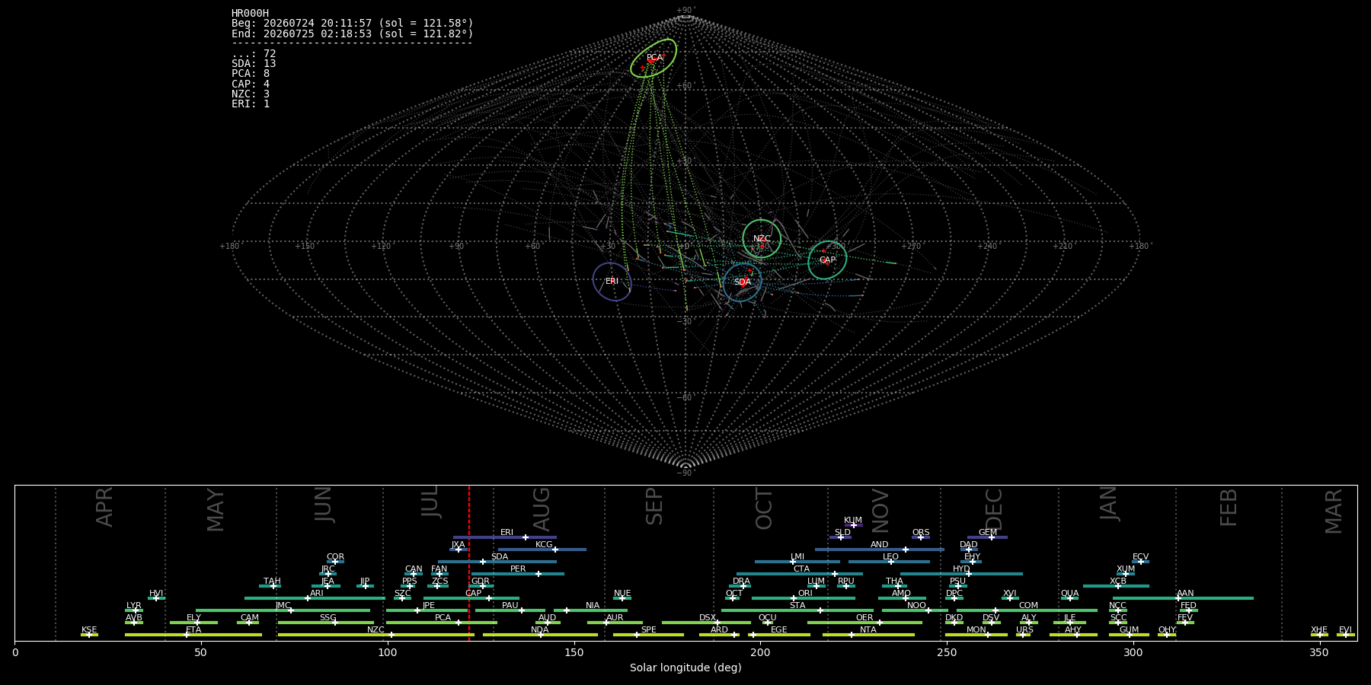Click the 'NZC: 3' count entry
The height and width of the screenshot is (685, 1371).
click(x=251, y=94)
